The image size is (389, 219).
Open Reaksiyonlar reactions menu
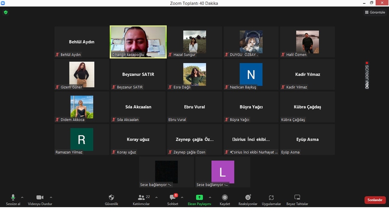coord(248,200)
